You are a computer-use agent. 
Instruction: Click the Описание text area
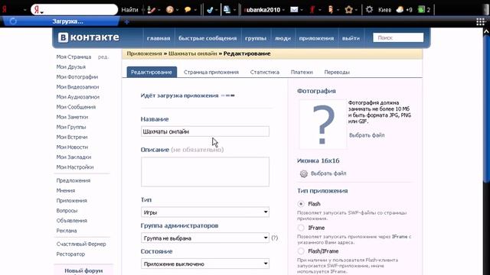[x=205, y=172]
